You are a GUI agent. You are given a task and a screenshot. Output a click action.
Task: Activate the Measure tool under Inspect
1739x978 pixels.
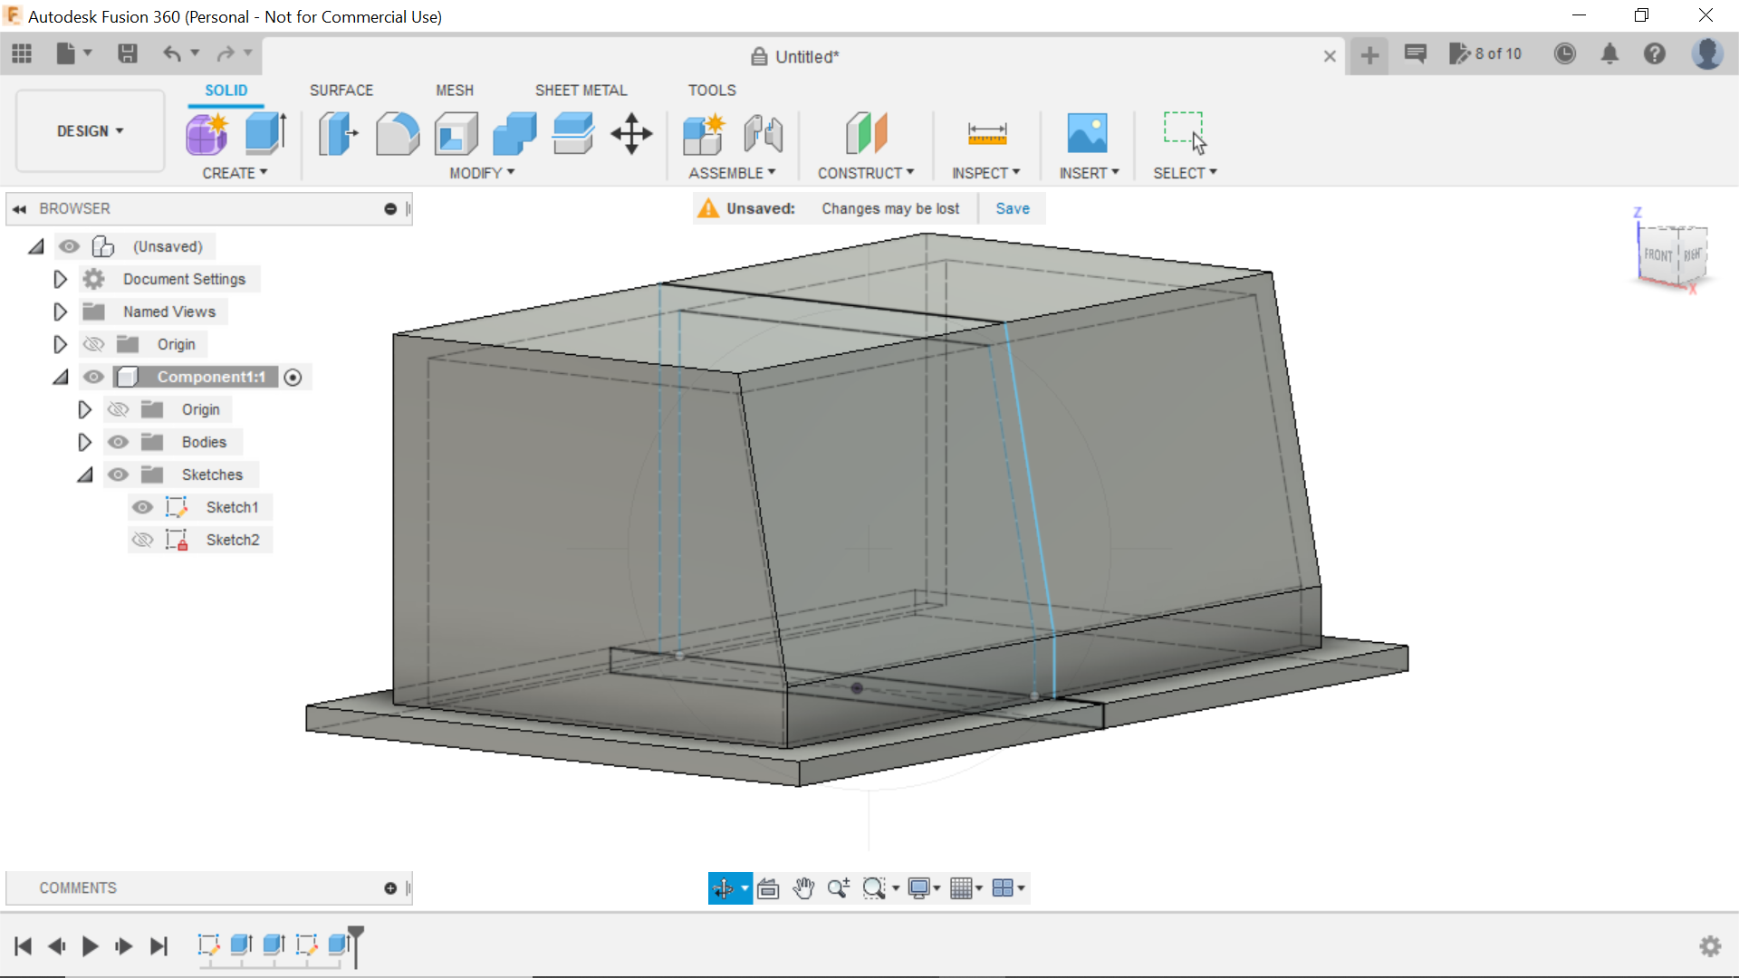[986, 133]
